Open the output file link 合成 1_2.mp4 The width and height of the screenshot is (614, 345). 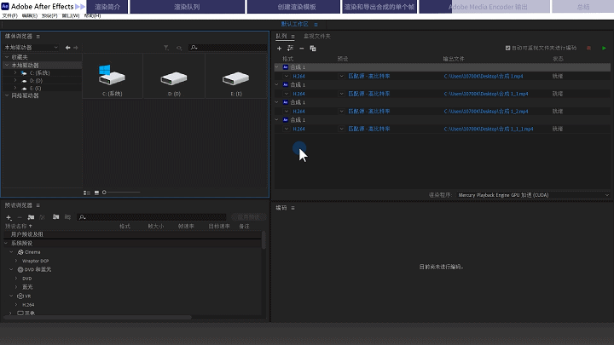[x=486, y=112]
